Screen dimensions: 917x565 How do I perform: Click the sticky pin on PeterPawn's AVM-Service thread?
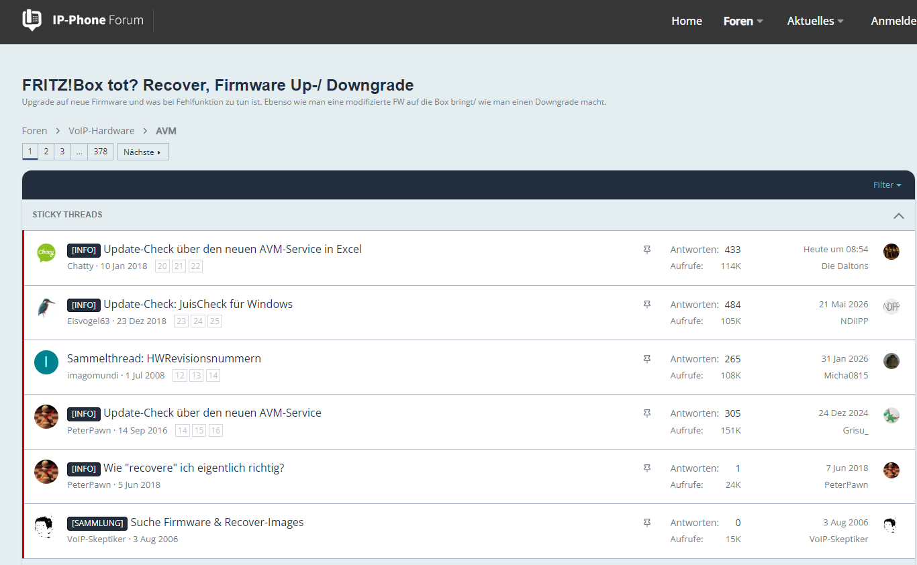[647, 413]
